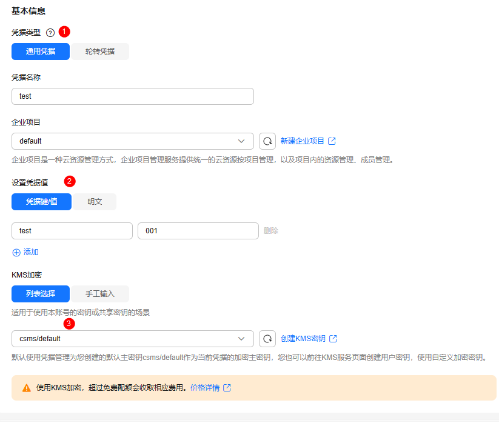Click the 设置凭据值 label
Image resolution: width=499 pixels, height=426 pixels.
pyautogui.click(x=30, y=183)
